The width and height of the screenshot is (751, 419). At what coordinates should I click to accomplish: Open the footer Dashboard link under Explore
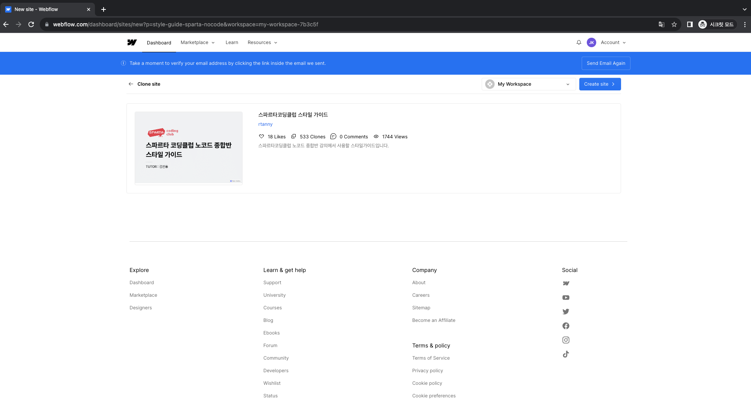[x=142, y=283]
